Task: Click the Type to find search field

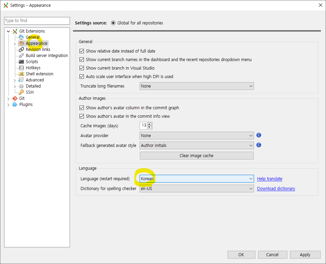Action: pos(37,21)
